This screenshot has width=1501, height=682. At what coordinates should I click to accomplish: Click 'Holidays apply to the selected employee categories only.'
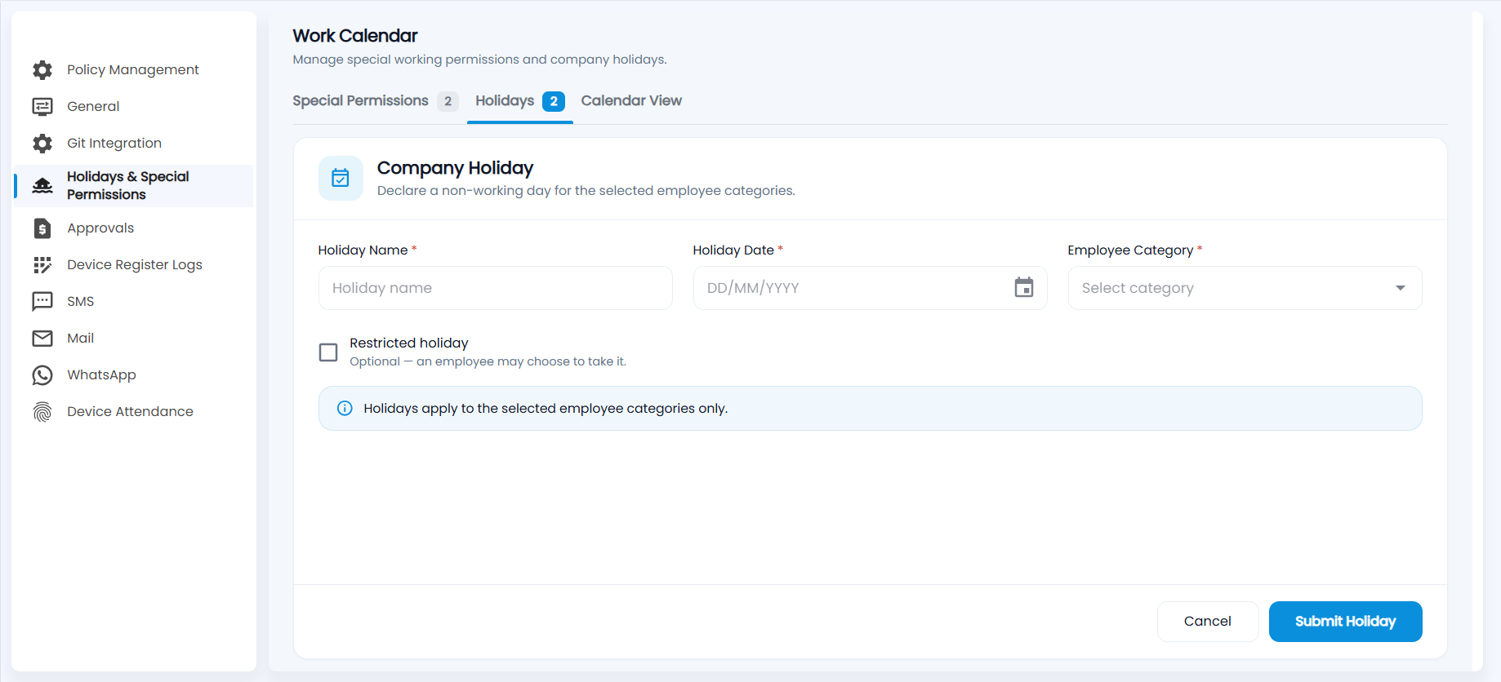pos(546,409)
